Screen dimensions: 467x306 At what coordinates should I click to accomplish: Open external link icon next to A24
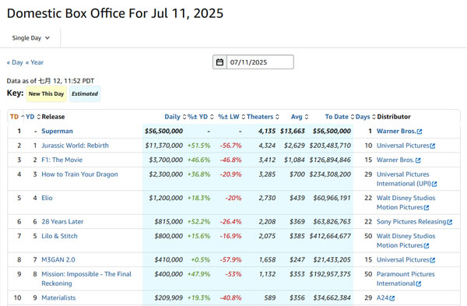(x=392, y=298)
